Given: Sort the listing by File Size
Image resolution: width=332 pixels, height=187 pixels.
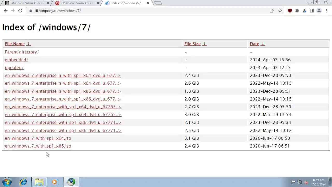Looking at the screenshot, I should click(x=192, y=44).
